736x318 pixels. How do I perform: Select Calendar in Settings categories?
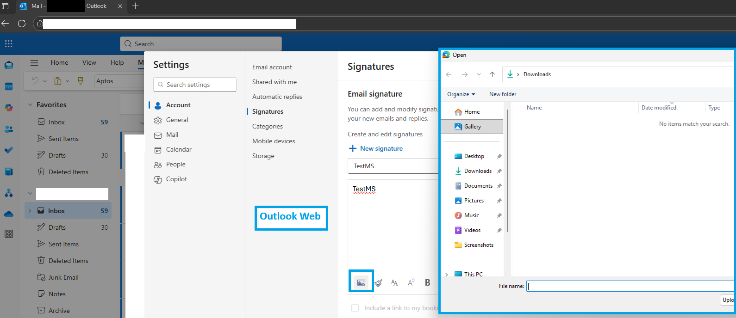coord(179,150)
